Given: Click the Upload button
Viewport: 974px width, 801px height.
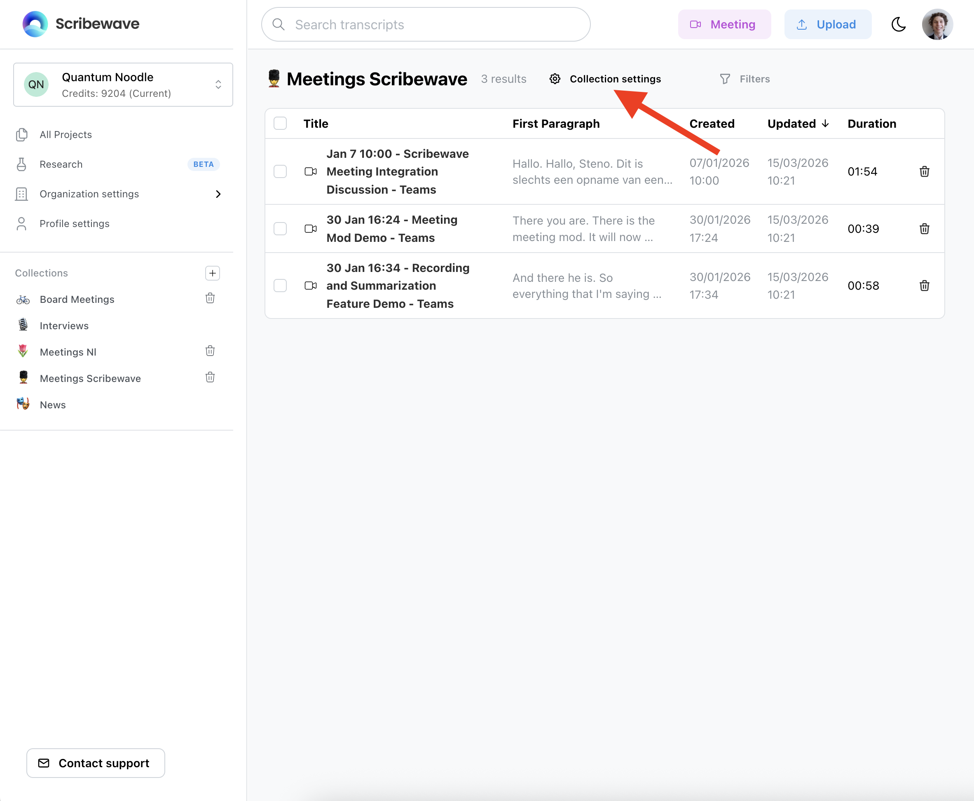Looking at the screenshot, I should click(828, 24).
